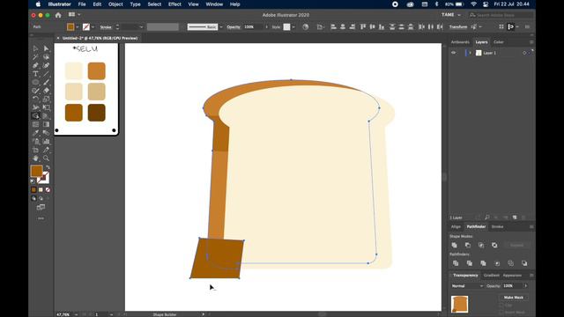Expand the Transparency opacity arrow

tap(525, 286)
